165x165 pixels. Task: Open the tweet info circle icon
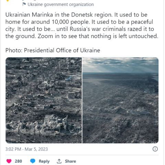[x=155, y=149]
